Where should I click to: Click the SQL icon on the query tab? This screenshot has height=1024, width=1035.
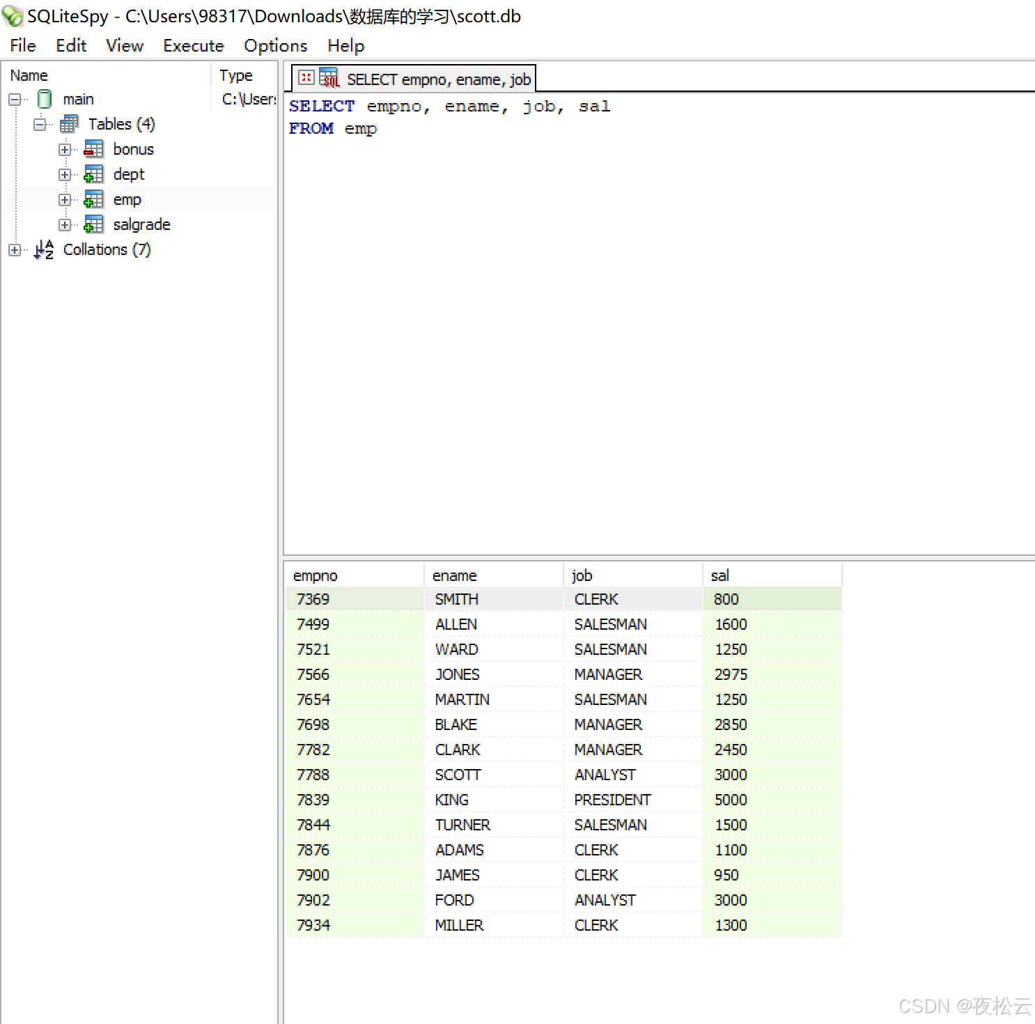click(329, 78)
